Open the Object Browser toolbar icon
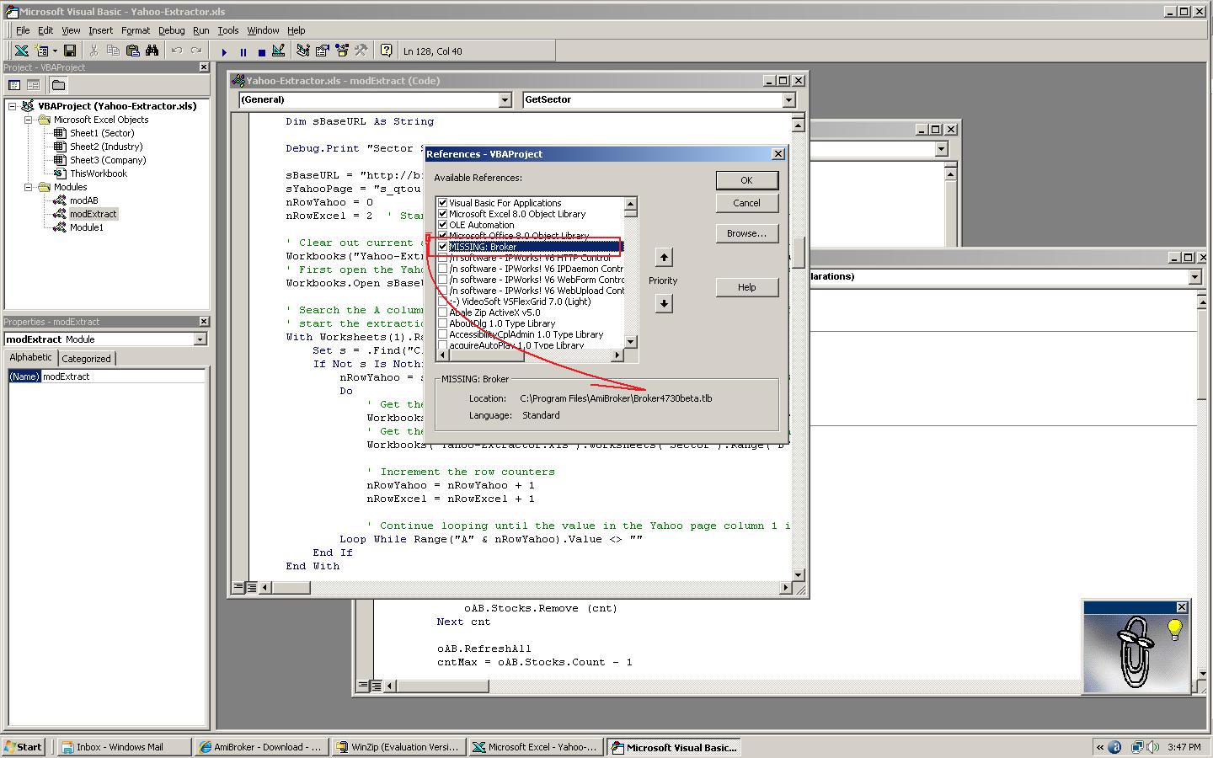Screen dimensions: 1213x758 [341, 51]
